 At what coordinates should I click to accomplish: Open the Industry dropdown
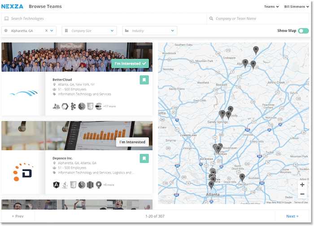[150, 31]
